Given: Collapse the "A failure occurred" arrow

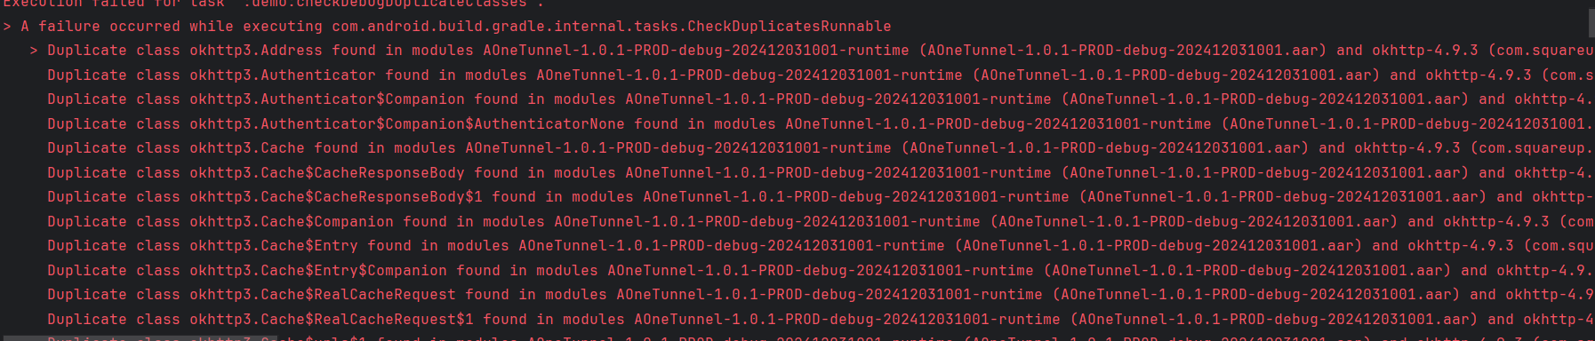Looking at the screenshot, I should point(7,27).
